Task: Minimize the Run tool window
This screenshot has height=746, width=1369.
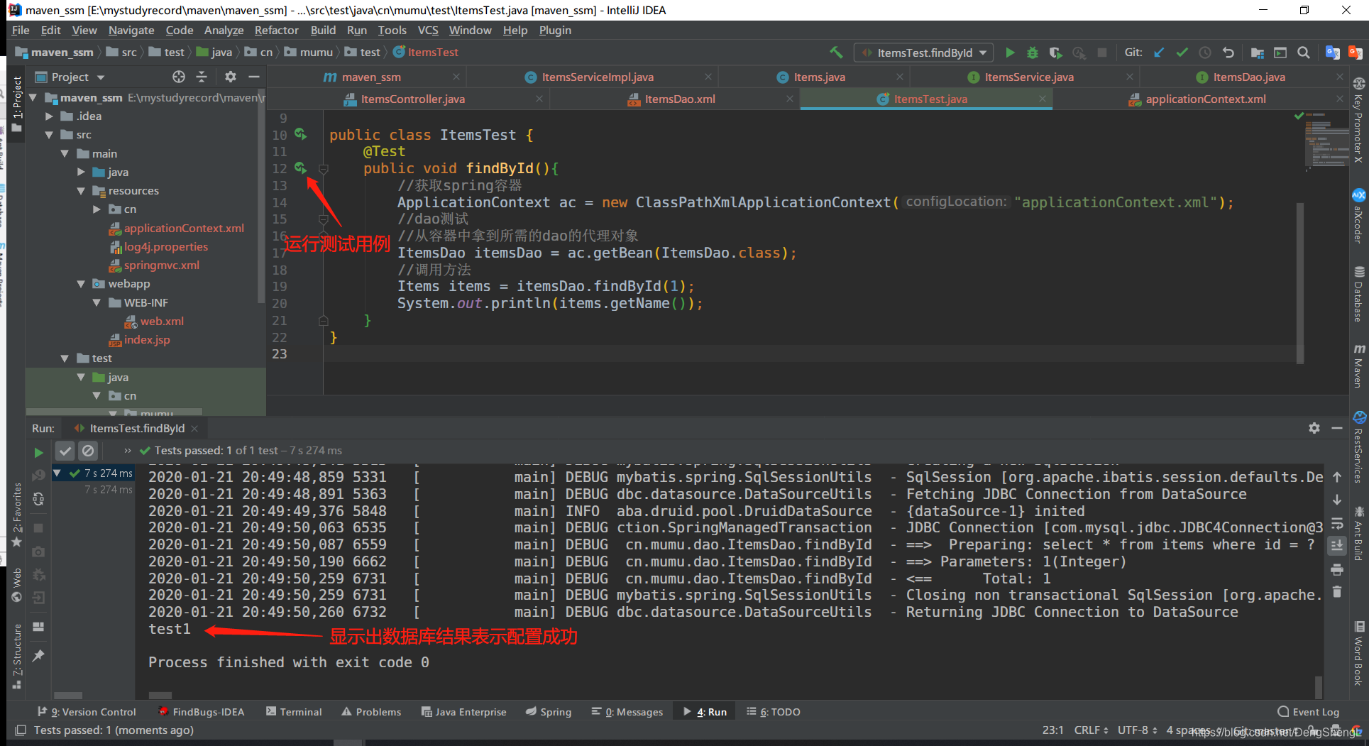Action: (1337, 428)
